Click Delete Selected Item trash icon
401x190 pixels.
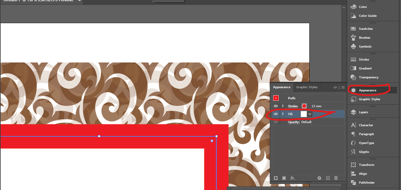(x=336, y=178)
